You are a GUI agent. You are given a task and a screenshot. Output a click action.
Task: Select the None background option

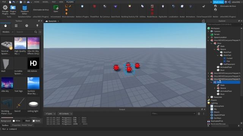pyautogui.click(x=36, y=121)
